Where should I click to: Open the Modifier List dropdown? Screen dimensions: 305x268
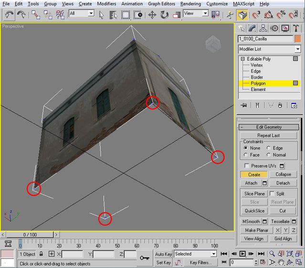(x=297, y=49)
